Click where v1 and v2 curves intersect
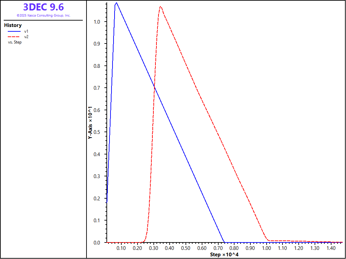The width and height of the screenshot is (346, 259). (x=154, y=87)
